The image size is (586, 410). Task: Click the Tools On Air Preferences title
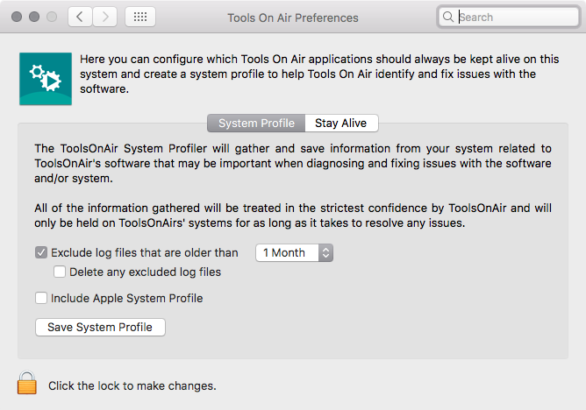[293, 18]
